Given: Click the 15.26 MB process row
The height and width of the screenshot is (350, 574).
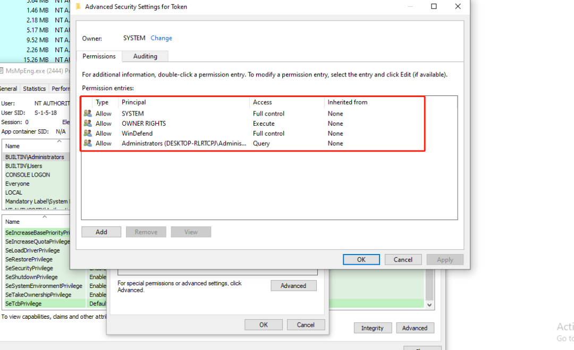Looking at the screenshot, I should (x=35, y=59).
